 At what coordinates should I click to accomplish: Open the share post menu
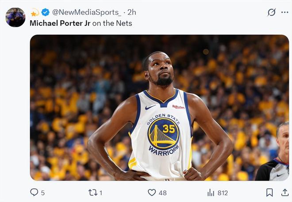point(284,192)
